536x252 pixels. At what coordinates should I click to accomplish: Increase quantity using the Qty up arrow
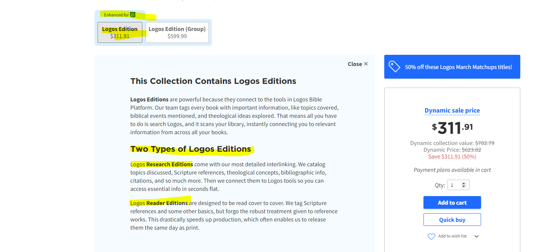point(464,183)
